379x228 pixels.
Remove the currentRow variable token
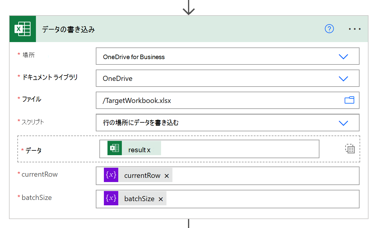(x=167, y=176)
